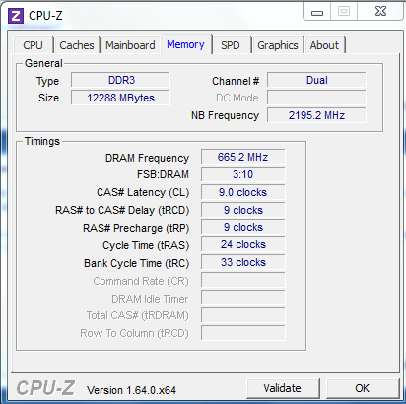This screenshot has width=406, height=404.
Task: Click the RAS# Precharge 9 clocks value
Action: [243, 227]
